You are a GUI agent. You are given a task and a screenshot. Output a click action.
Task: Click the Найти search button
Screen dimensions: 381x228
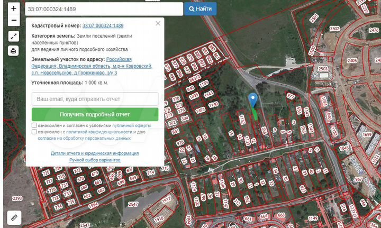[x=200, y=9]
